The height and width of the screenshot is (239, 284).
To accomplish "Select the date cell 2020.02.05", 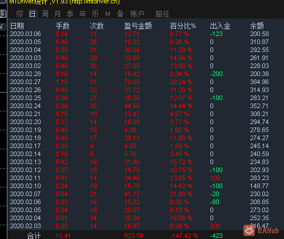I will point(25,210).
